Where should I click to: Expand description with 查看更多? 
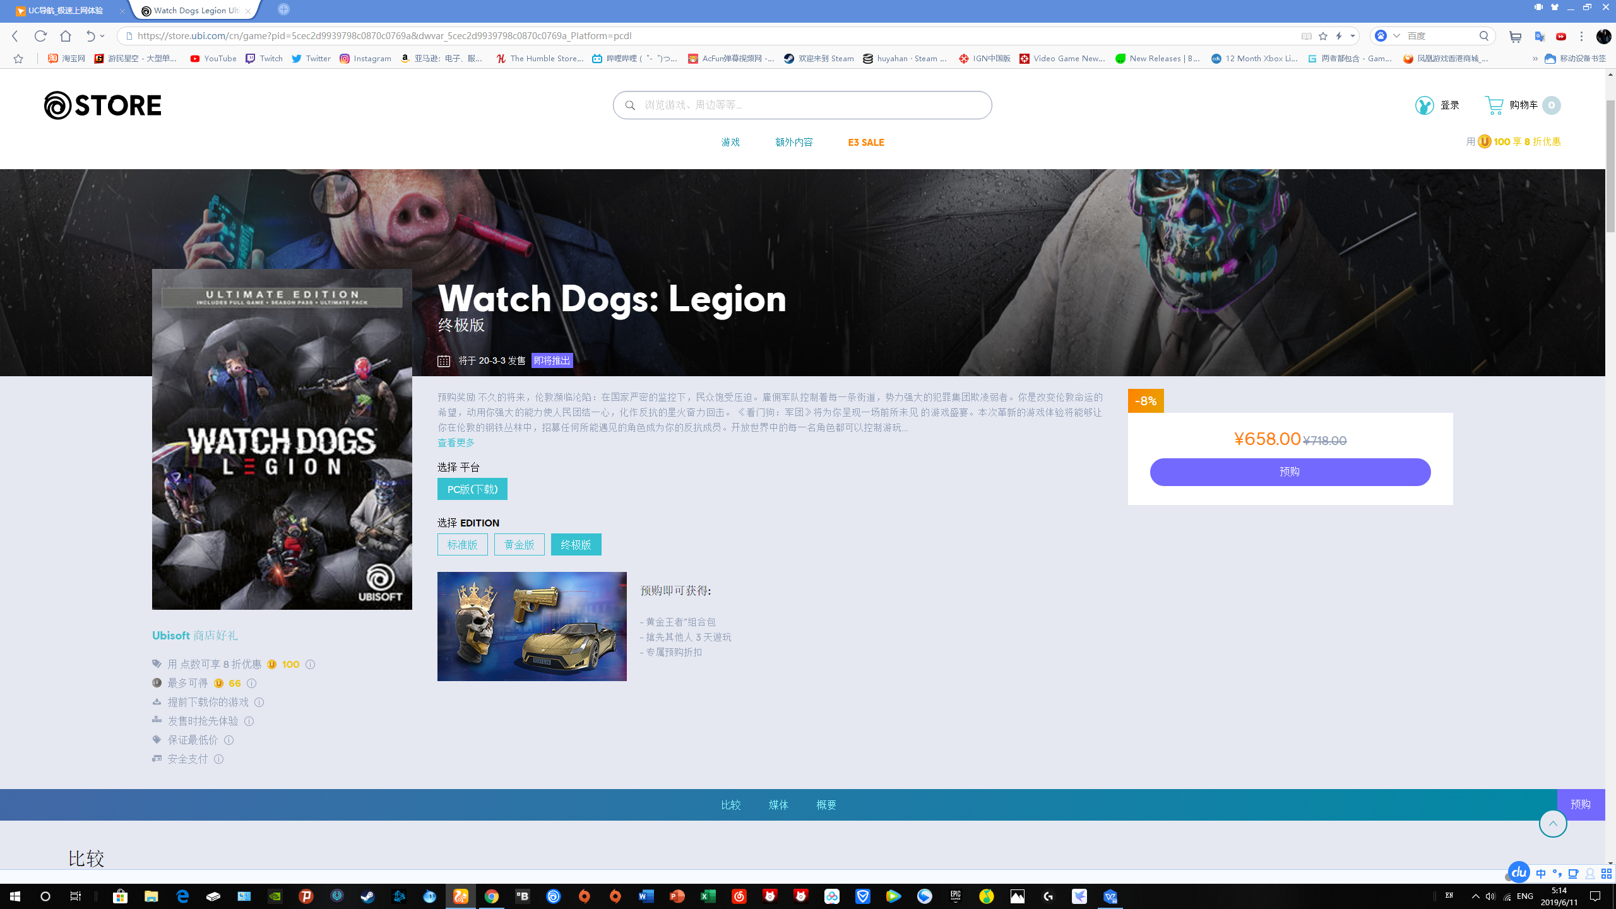pos(456,443)
